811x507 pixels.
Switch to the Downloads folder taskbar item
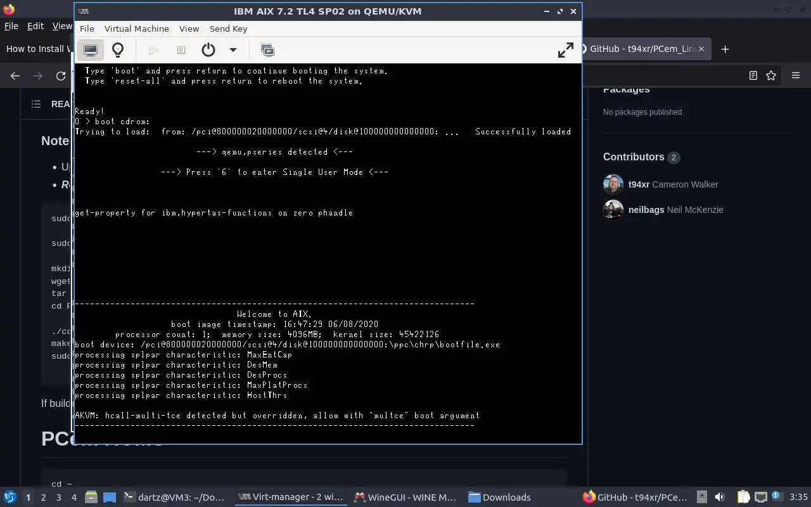pos(499,497)
